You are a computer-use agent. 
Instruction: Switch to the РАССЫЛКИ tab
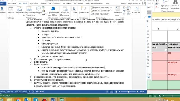[78, 4]
